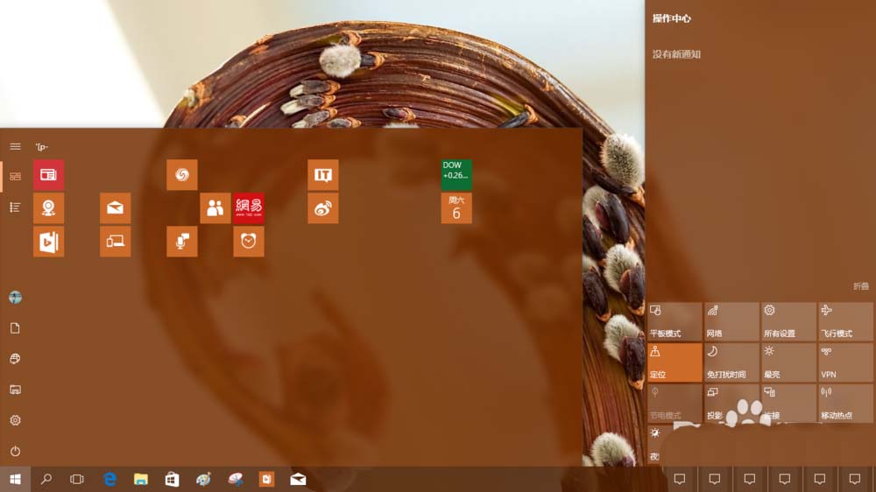
Task: Collapse quick actions with 折叠
Action: (861, 286)
